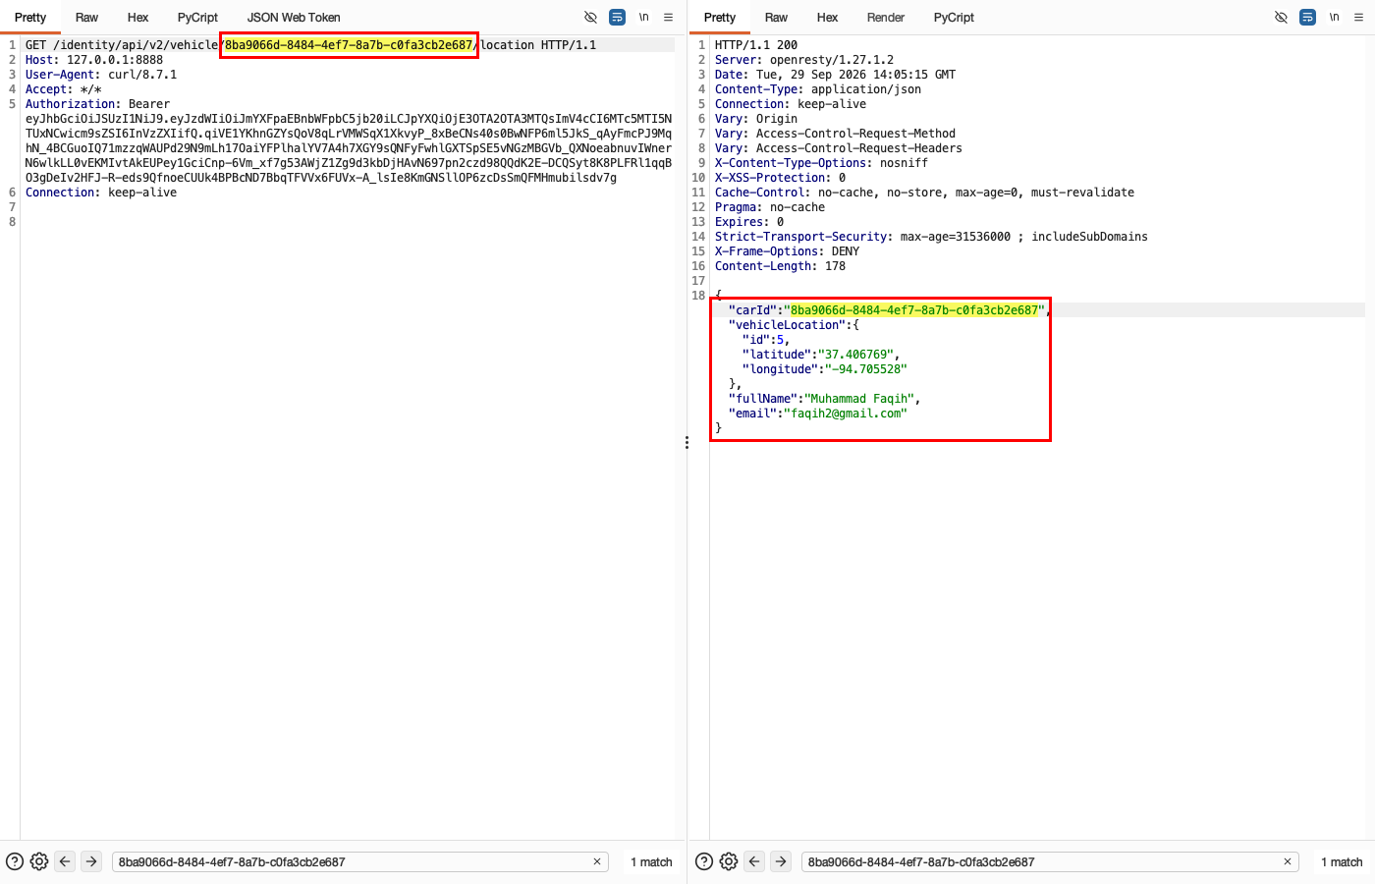Click highlighted vehicle UUID in request line

coord(349,45)
